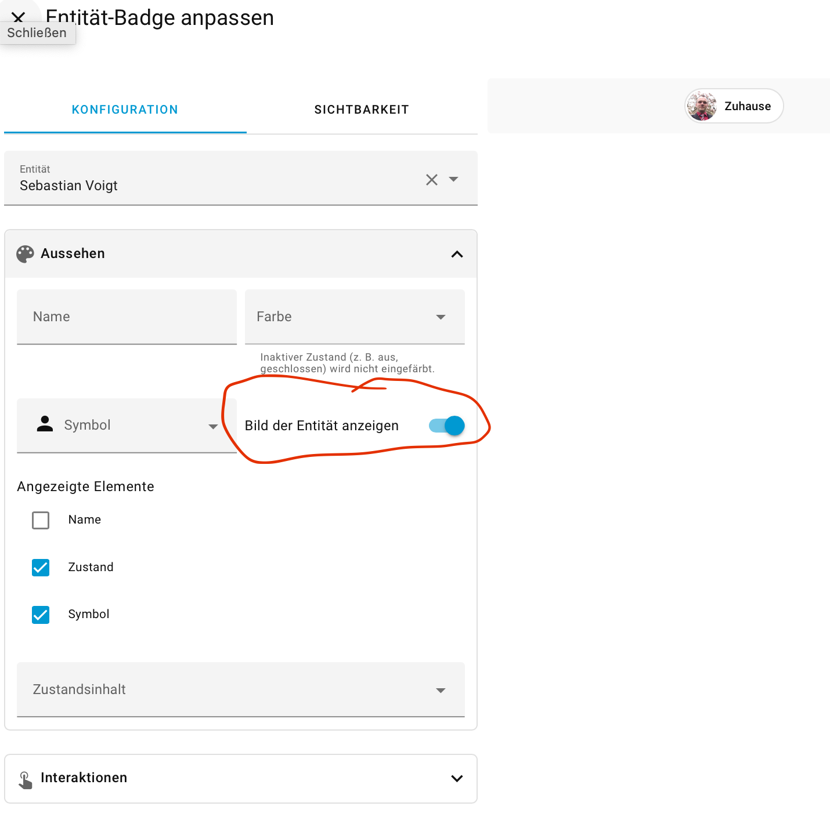Check the Name checkbox
This screenshot has width=830, height=828.
point(41,520)
